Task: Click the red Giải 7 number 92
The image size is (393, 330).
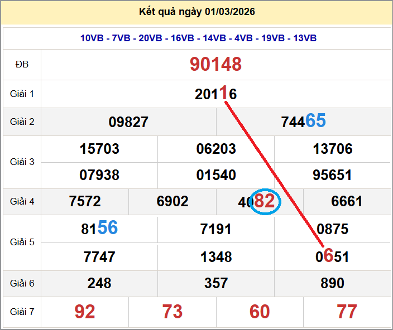Action: (85, 312)
